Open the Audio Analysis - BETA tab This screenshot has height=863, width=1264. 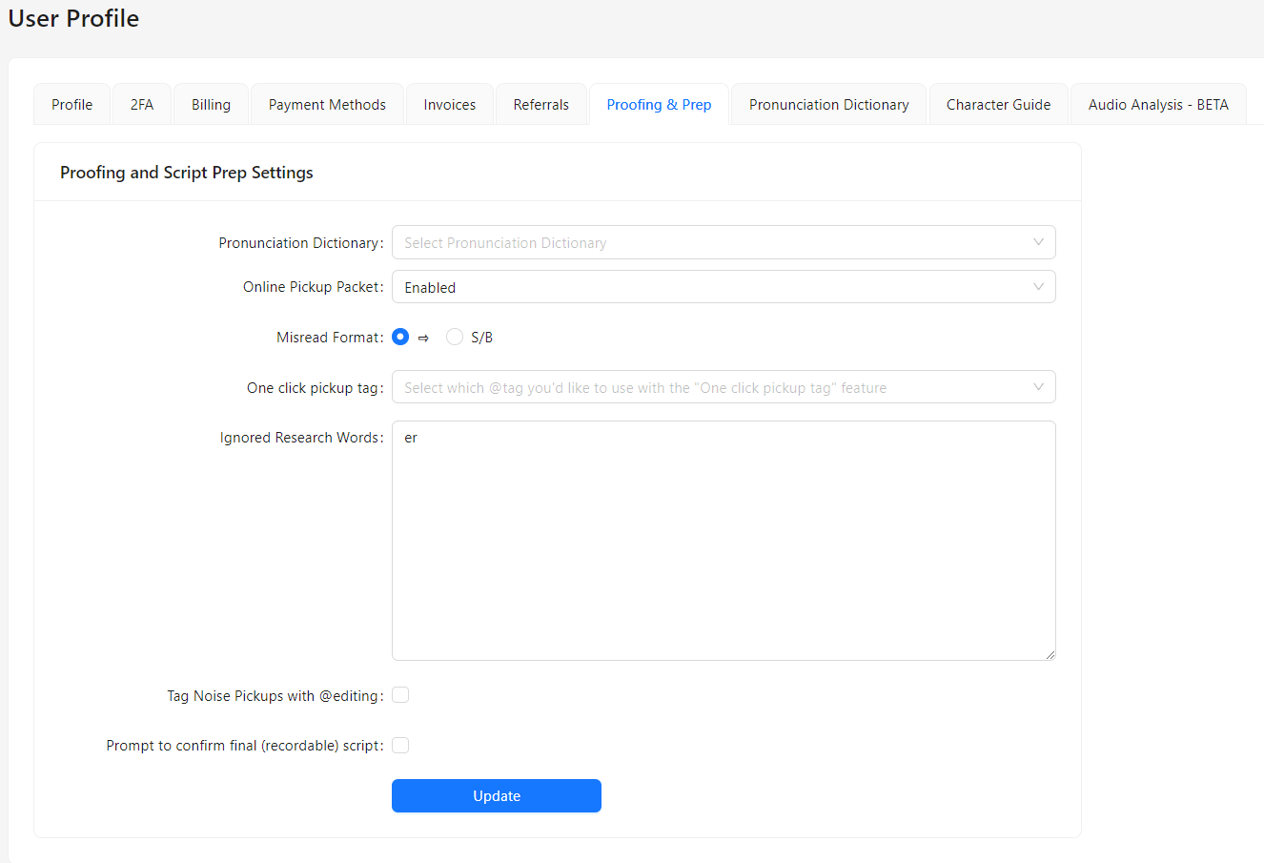click(1158, 104)
